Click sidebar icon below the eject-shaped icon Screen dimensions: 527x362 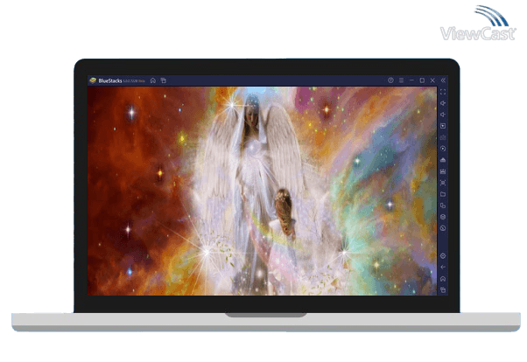click(443, 171)
